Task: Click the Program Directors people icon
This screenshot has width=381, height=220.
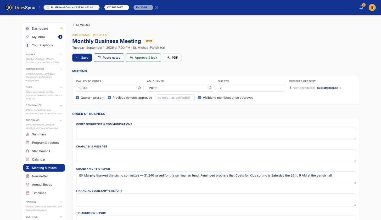Action: [27, 143]
